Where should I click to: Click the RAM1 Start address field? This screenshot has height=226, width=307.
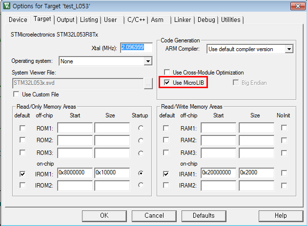[218, 128]
